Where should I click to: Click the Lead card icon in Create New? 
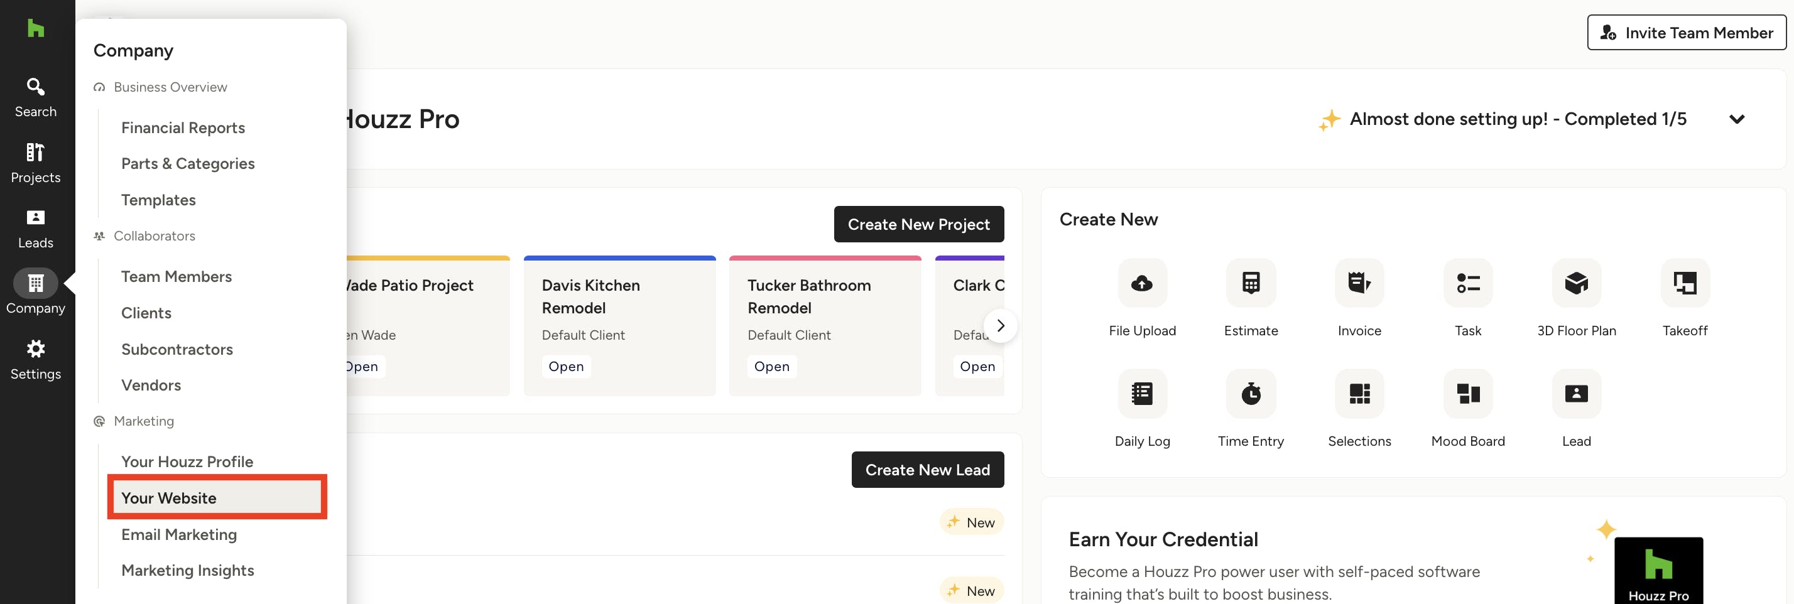(x=1576, y=393)
